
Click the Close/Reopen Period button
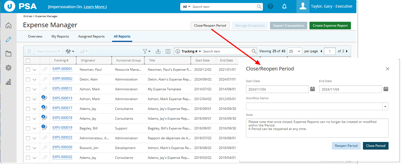(x=210, y=26)
